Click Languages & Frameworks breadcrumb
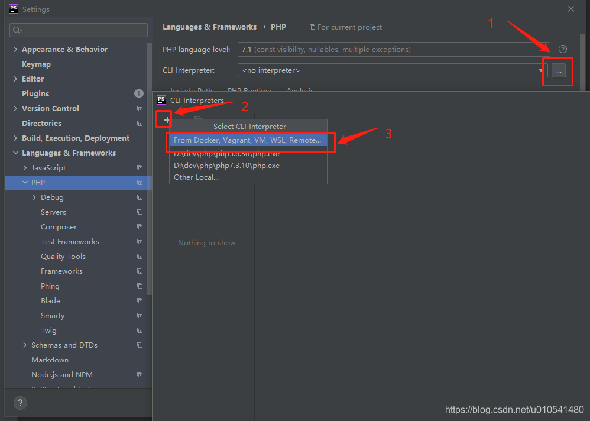The width and height of the screenshot is (590, 421). point(209,27)
